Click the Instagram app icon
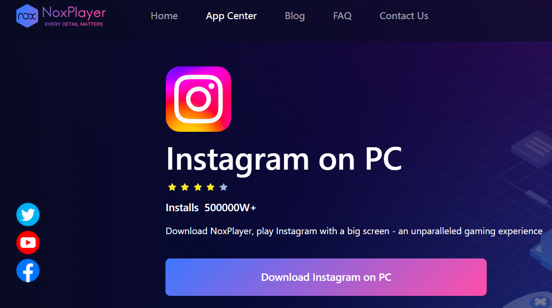552x308 pixels. pyautogui.click(x=198, y=99)
